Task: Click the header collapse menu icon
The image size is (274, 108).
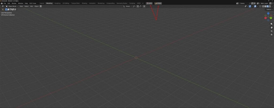Action: click(x=41, y=6)
